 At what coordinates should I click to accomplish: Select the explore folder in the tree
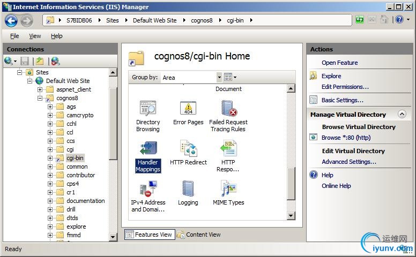[76, 226]
